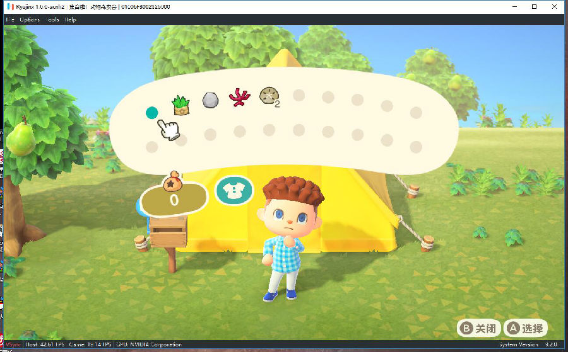Click the GPU: NVIDIA Corporation status text

coord(149,344)
